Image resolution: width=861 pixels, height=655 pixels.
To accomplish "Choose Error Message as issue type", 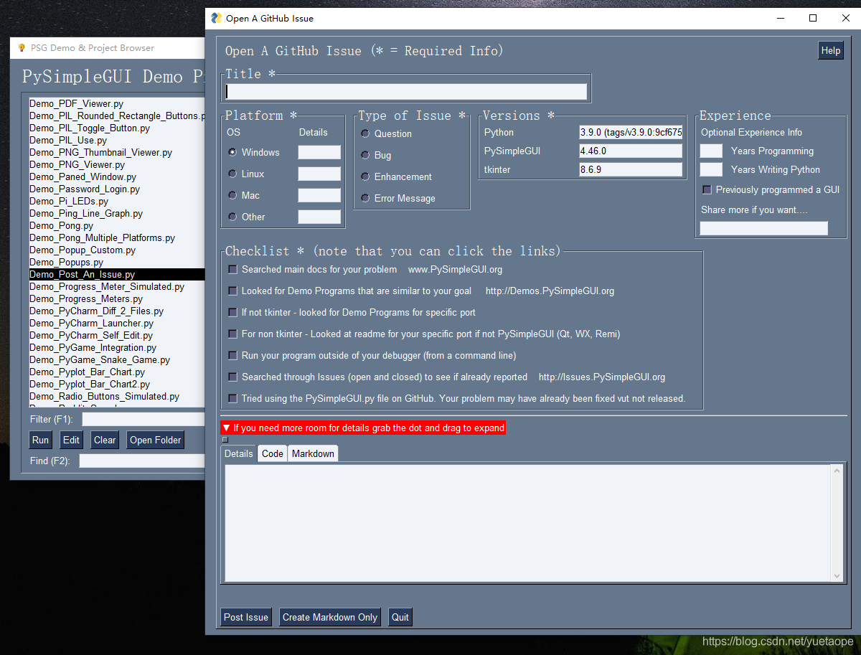I will (x=365, y=198).
